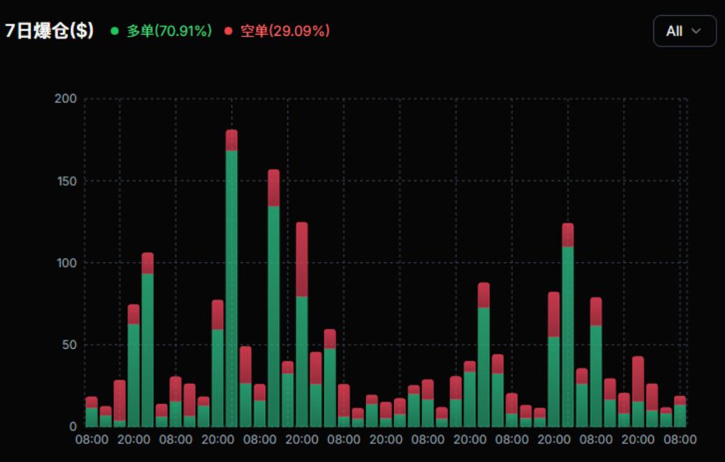This screenshot has width=725, height=462.
Task: Select the first bar on the far left
Action: click(92, 413)
